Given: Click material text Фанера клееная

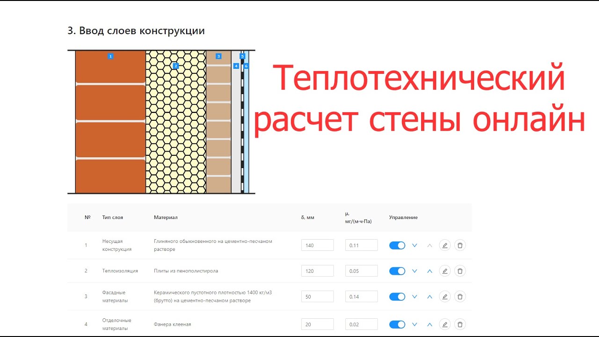Looking at the screenshot, I should 172,324.
